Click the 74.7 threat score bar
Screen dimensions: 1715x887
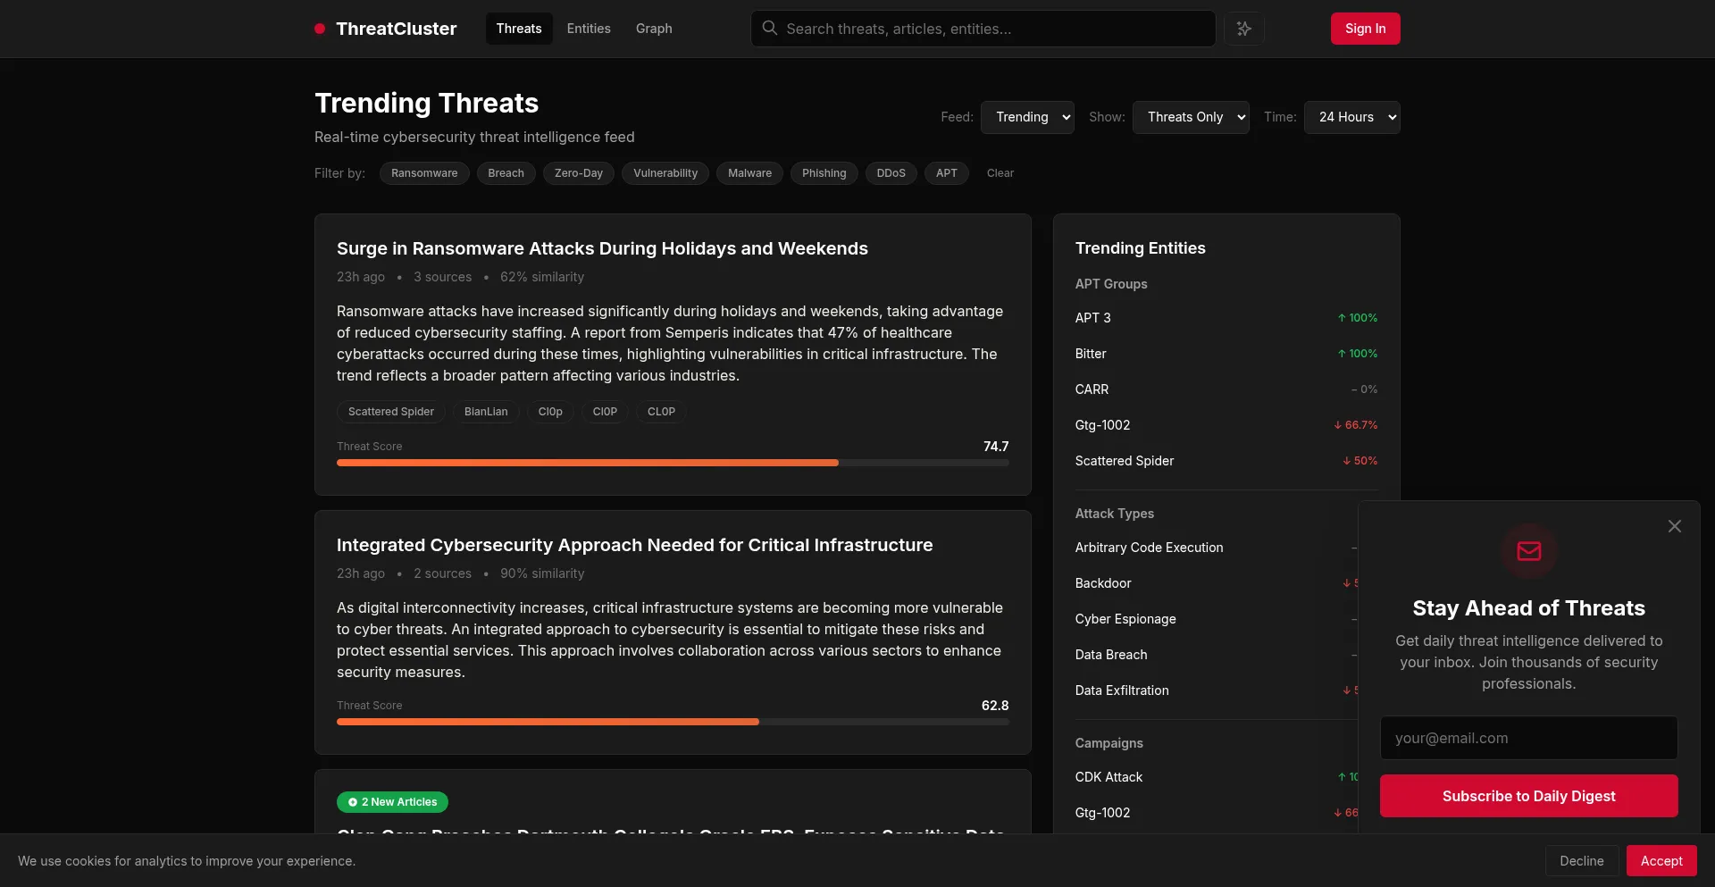click(x=672, y=463)
